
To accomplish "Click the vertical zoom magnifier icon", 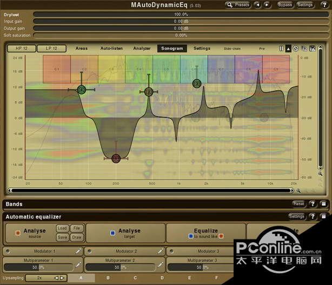I will (320, 174).
